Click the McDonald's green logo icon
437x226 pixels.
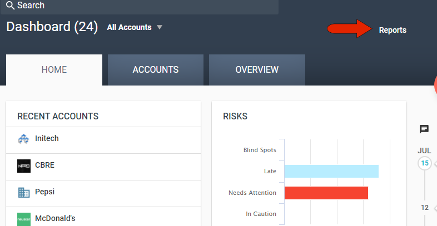click(x=23, y=219)
